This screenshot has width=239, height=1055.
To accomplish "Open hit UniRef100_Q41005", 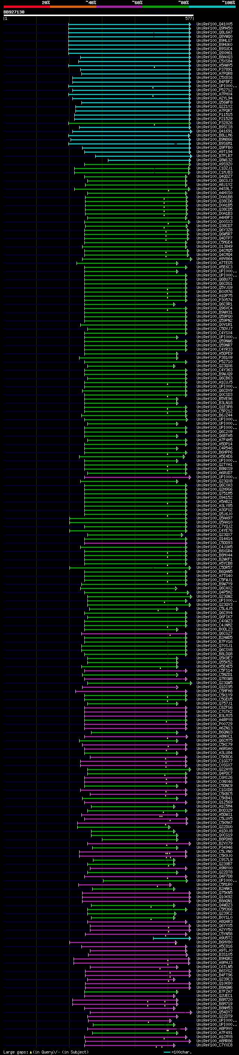I will pyautogui.click(x=214, y=24).
